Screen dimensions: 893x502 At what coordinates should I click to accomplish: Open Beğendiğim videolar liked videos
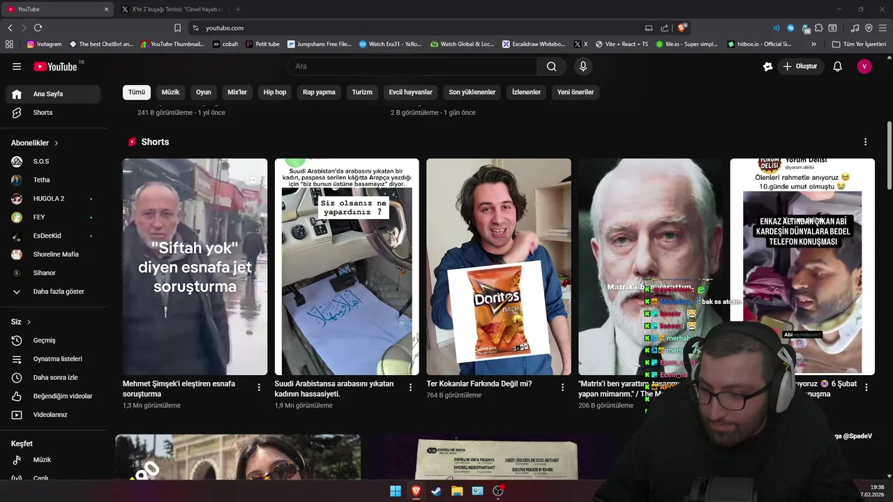coord(53,396)
